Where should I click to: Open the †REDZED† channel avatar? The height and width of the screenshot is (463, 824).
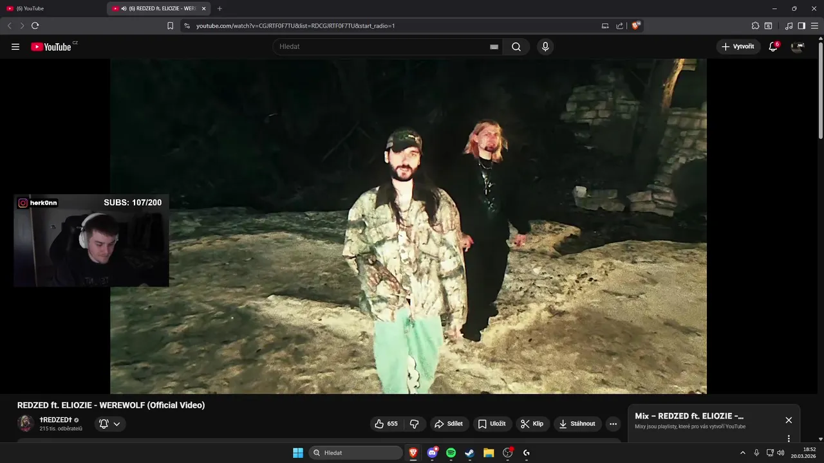[26, 423]
